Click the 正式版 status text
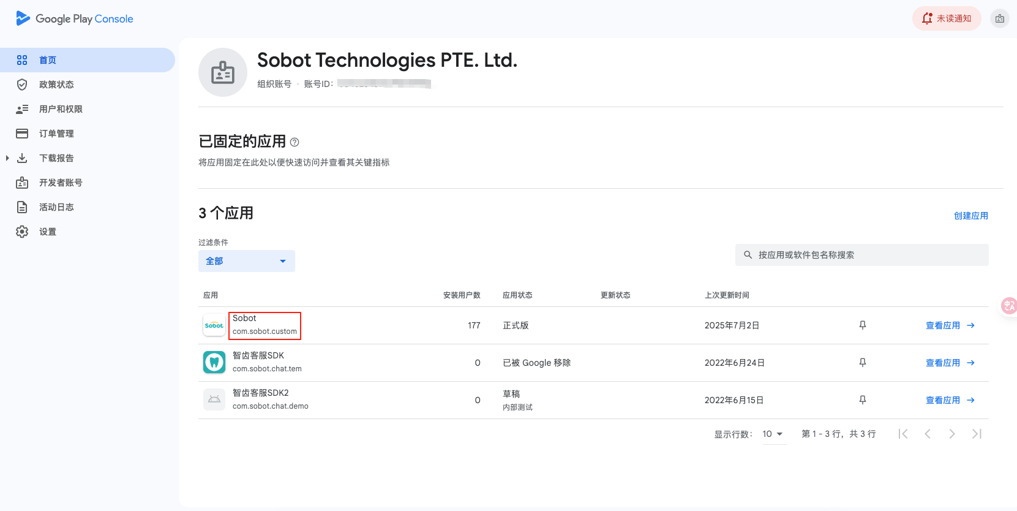This screenshot has height=511, width=1017. tap(516, 325)
